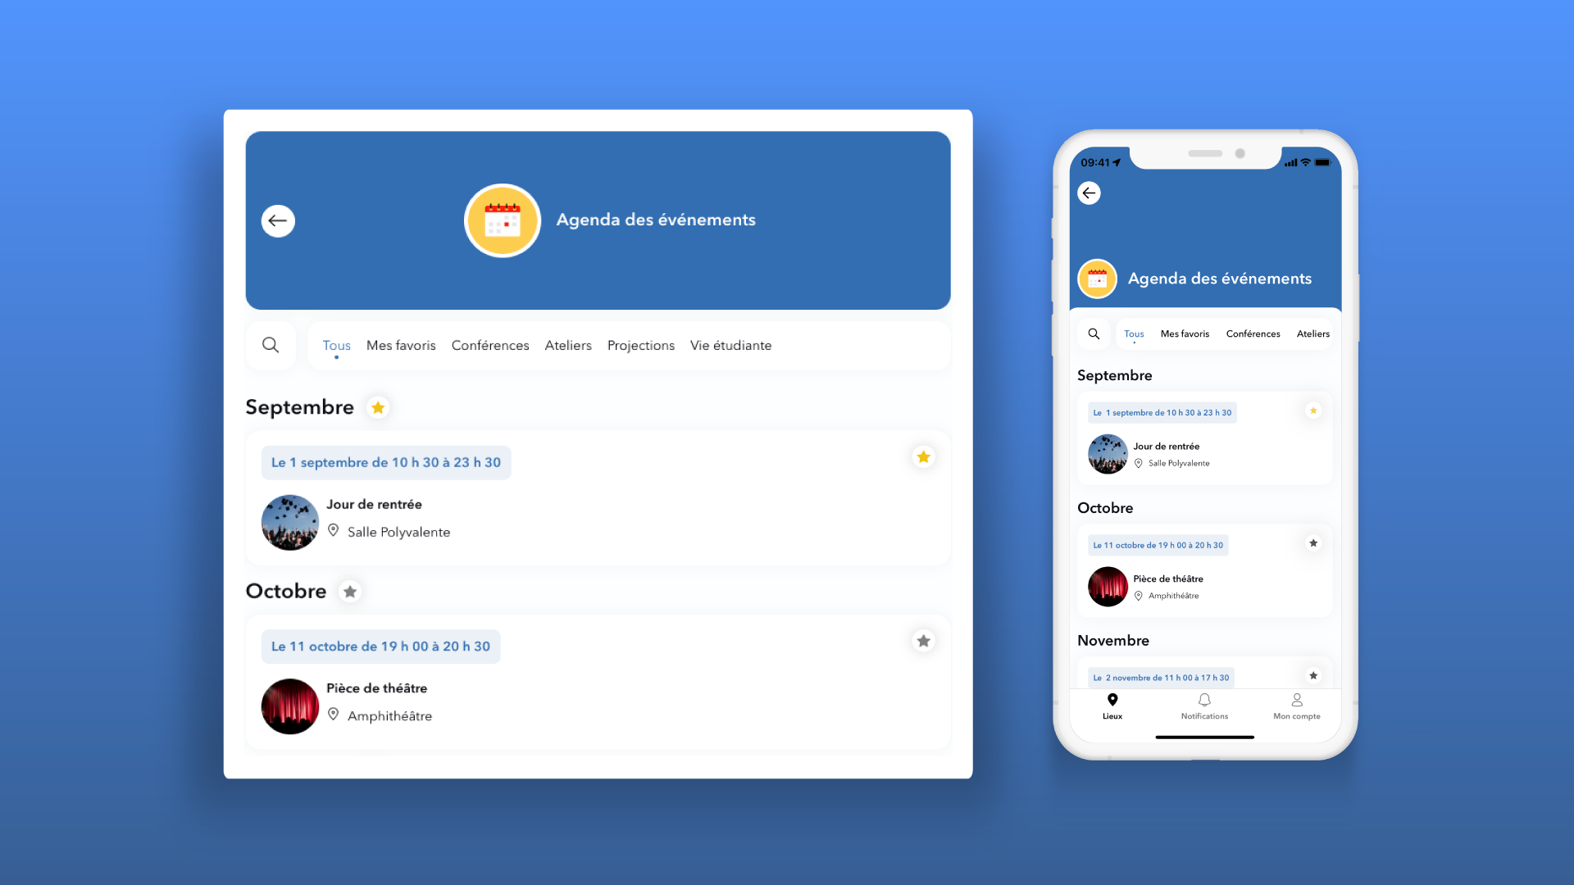1574x885 pixels.
Task: Click the search magnifier icon
Action: click(x=271, y=345)
